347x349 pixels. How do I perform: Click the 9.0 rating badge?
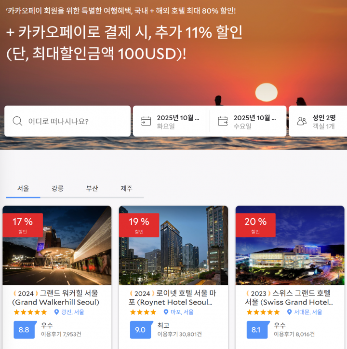click(140, 330)
